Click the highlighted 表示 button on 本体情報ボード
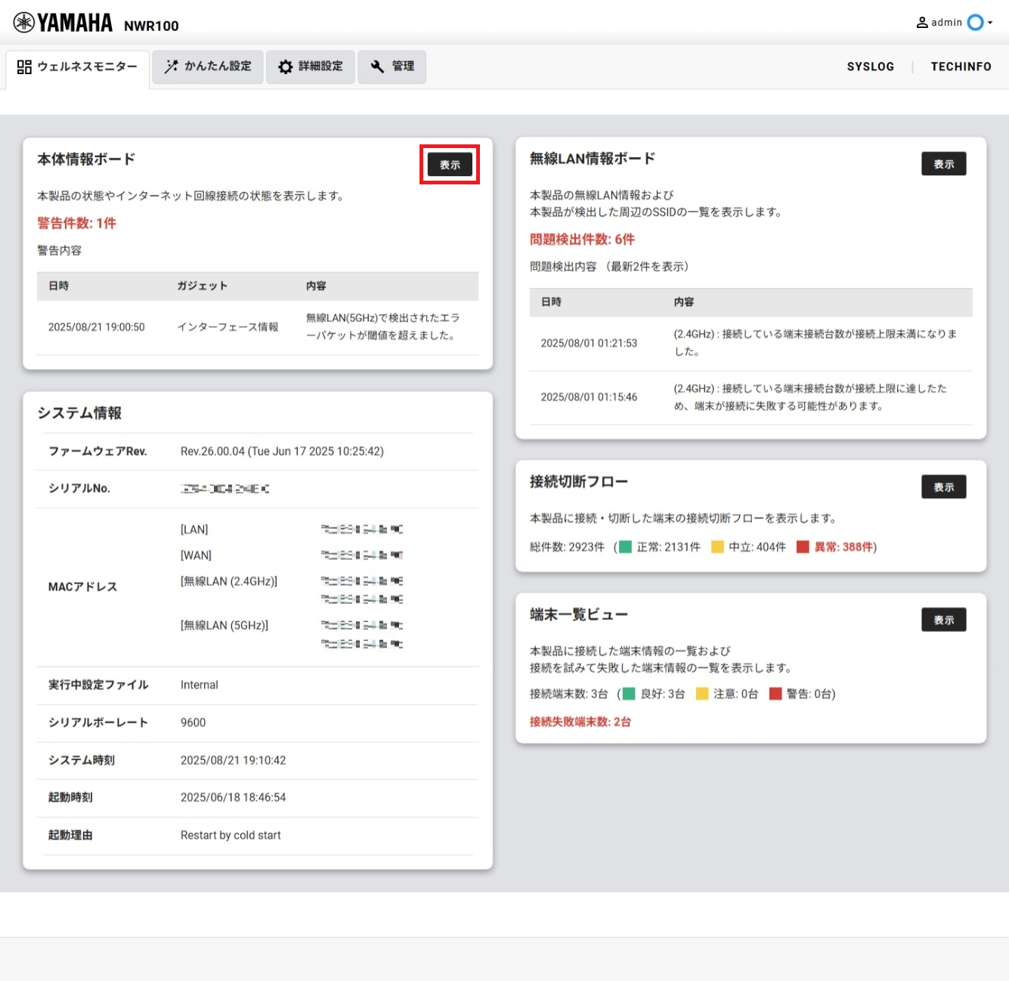 [449, 164]
